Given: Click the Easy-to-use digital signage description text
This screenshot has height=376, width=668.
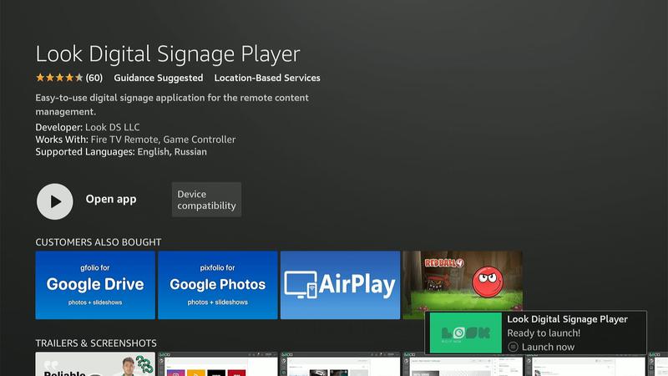Looking at the screenshot, I should click(172, 104).
